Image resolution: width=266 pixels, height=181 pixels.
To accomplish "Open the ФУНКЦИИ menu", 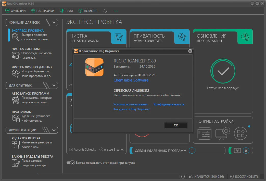I will pos(16,11).
